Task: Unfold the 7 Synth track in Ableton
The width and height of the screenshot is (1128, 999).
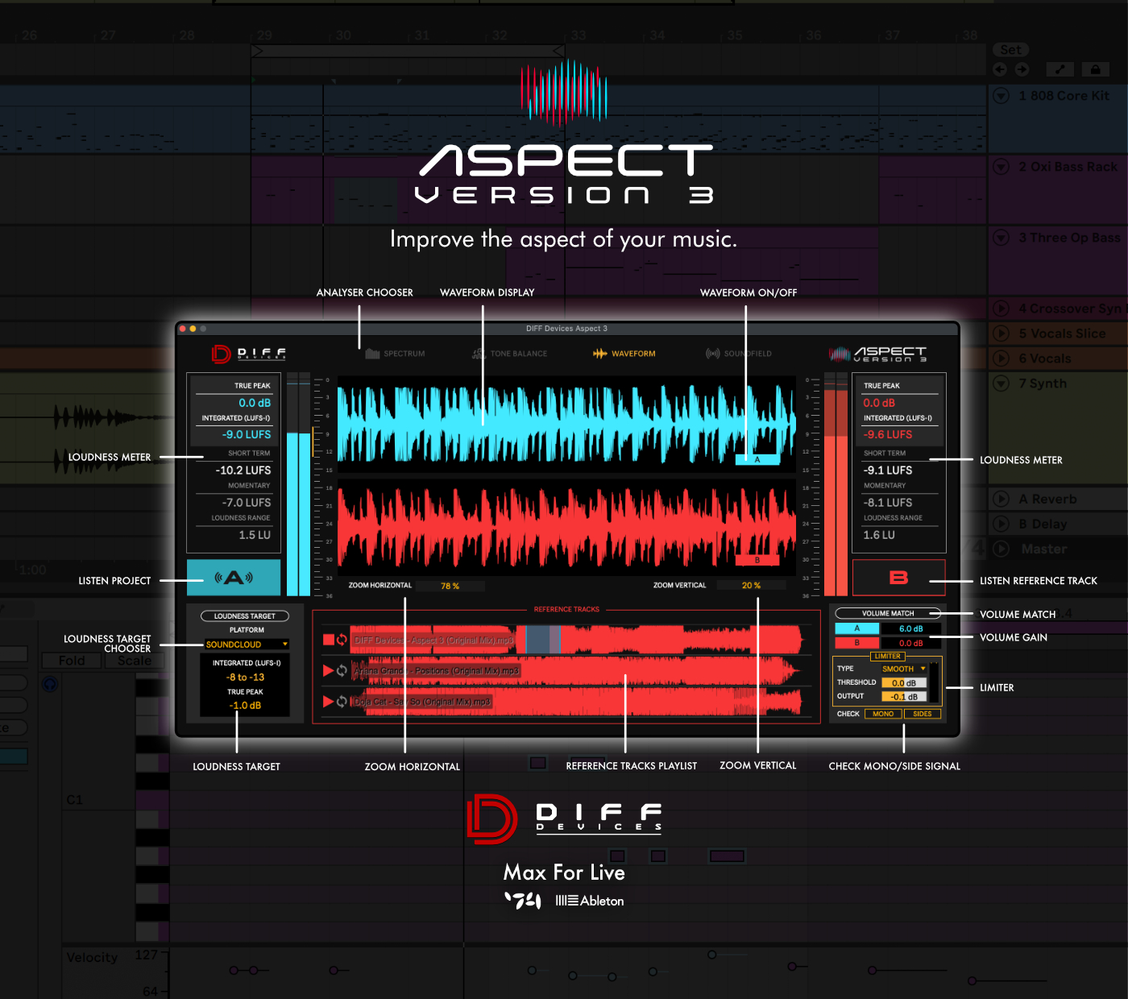Action: pos(1002,383)
